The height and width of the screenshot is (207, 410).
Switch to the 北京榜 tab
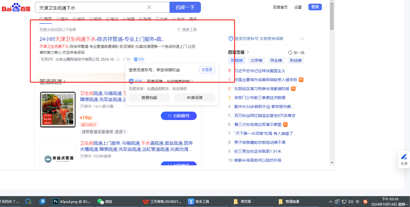click(x=256, y=60)
